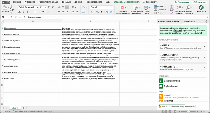Click the Generate formula pencil icon
Image resolution: width=210 pixels, height=113 pixels.
(x=161, y=81)
